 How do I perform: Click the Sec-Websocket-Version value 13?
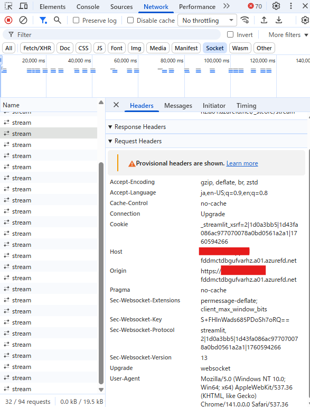204,358
